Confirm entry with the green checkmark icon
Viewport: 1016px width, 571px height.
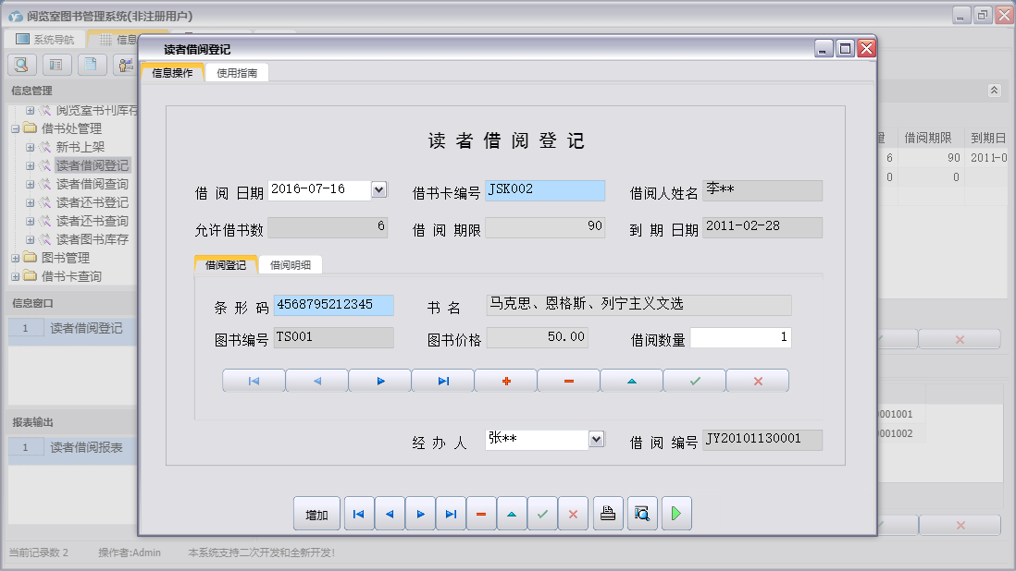pos(694,380)
